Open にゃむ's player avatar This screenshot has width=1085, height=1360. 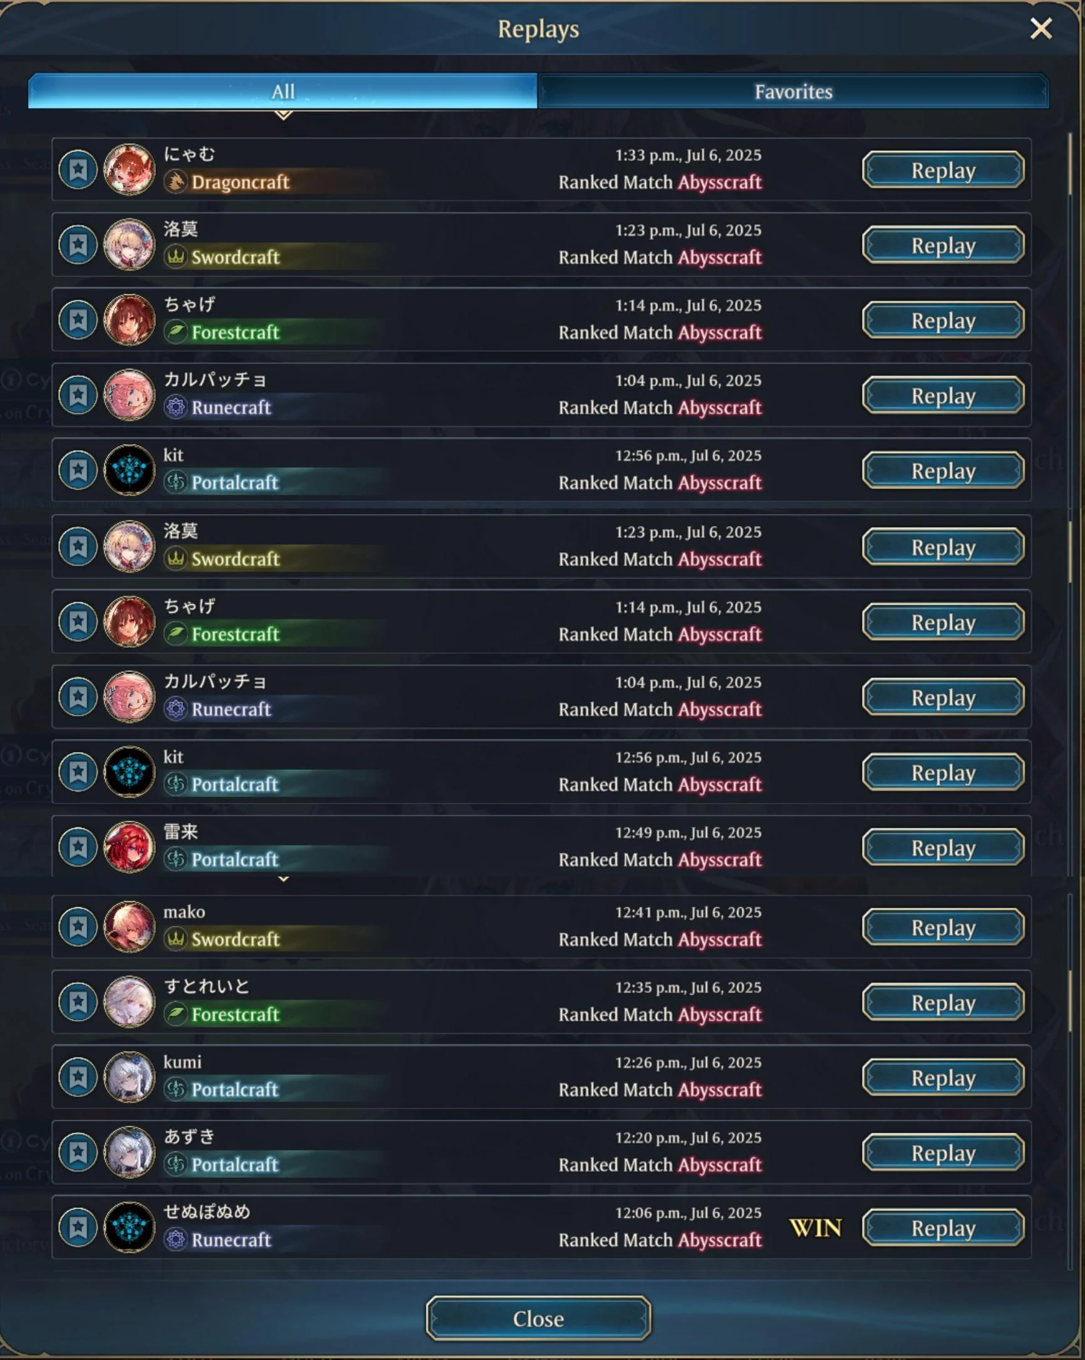(130, 169)
